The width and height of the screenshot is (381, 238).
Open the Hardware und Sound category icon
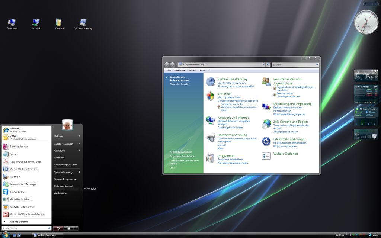[x=211, y=138]
